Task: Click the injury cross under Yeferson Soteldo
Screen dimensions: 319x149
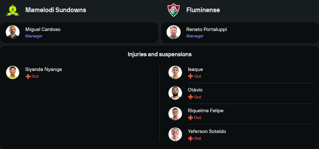Action: coord(190,138)
